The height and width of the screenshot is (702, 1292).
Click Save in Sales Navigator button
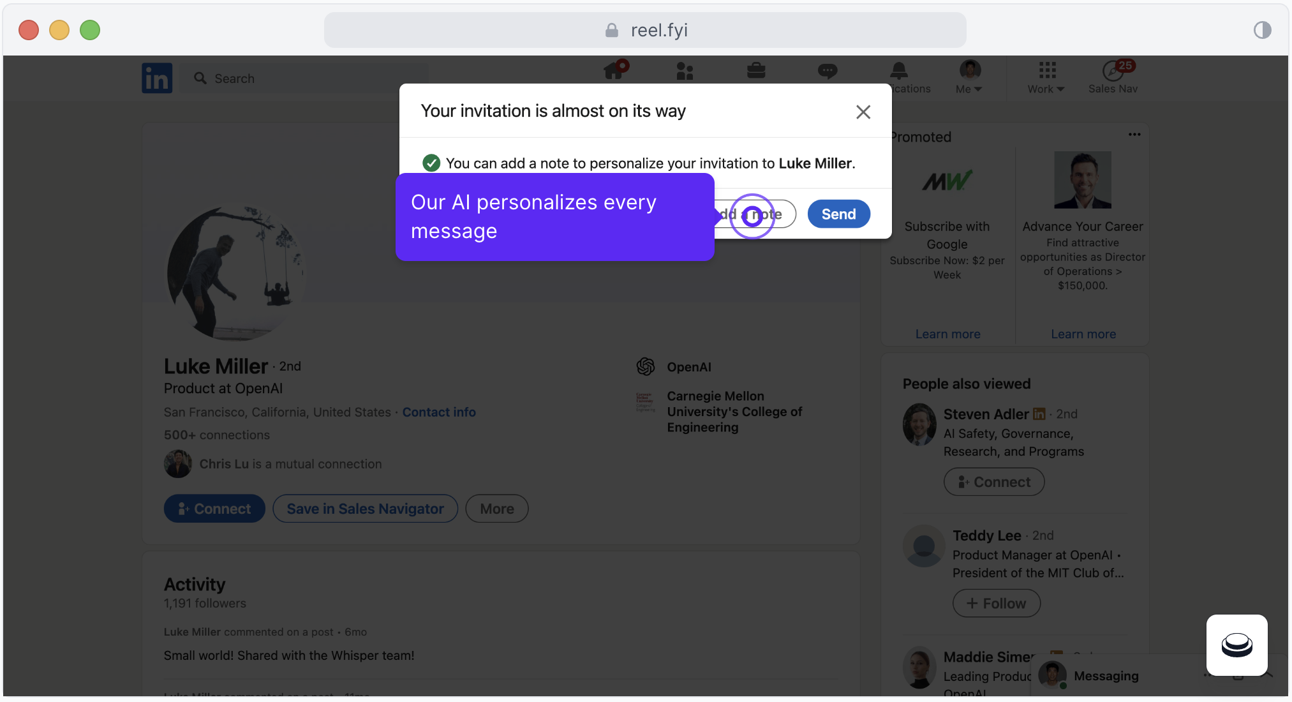[365, 509]
